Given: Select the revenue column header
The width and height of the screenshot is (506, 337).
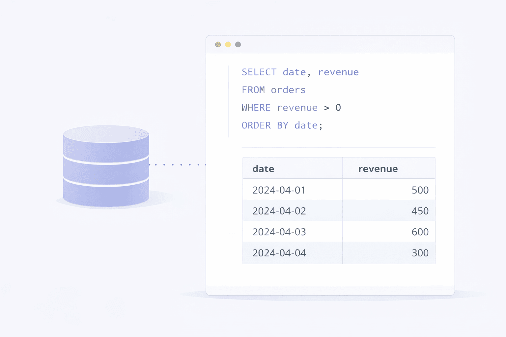Looking at the screenshot, I should [378, 168].
